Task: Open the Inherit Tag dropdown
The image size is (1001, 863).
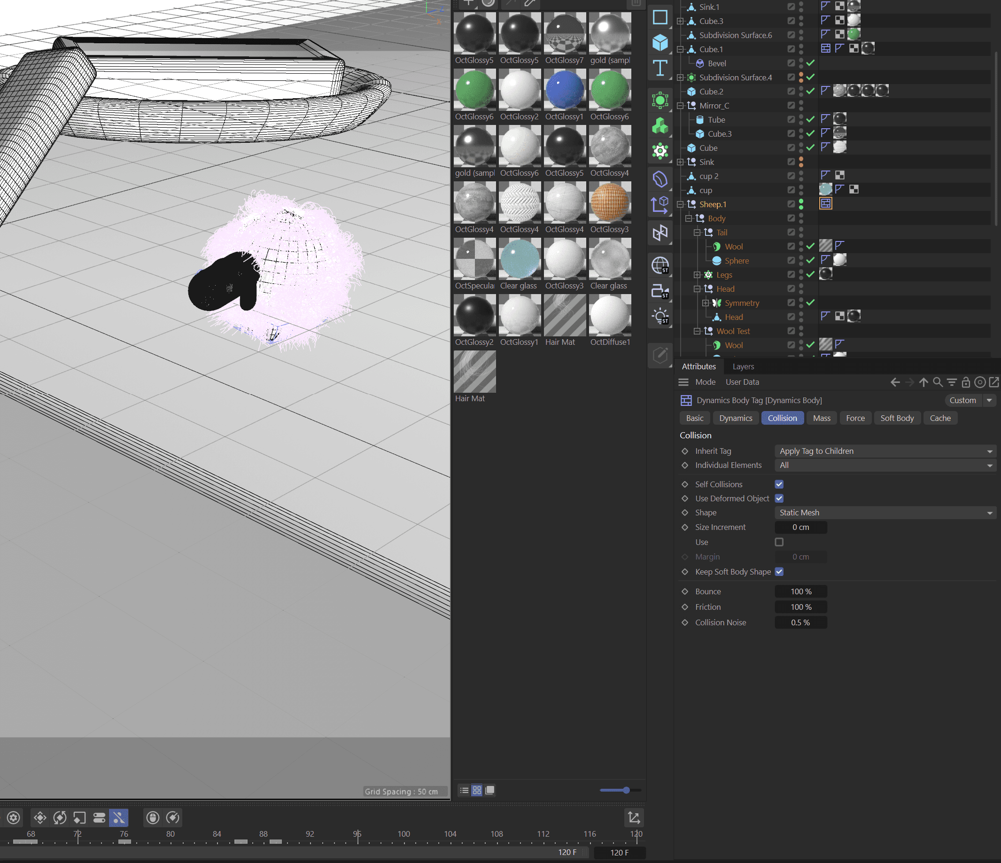Action: pos(885,451)
